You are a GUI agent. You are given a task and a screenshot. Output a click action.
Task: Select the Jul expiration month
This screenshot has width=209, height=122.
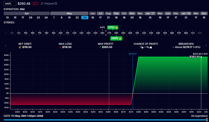tap(100, 13)
